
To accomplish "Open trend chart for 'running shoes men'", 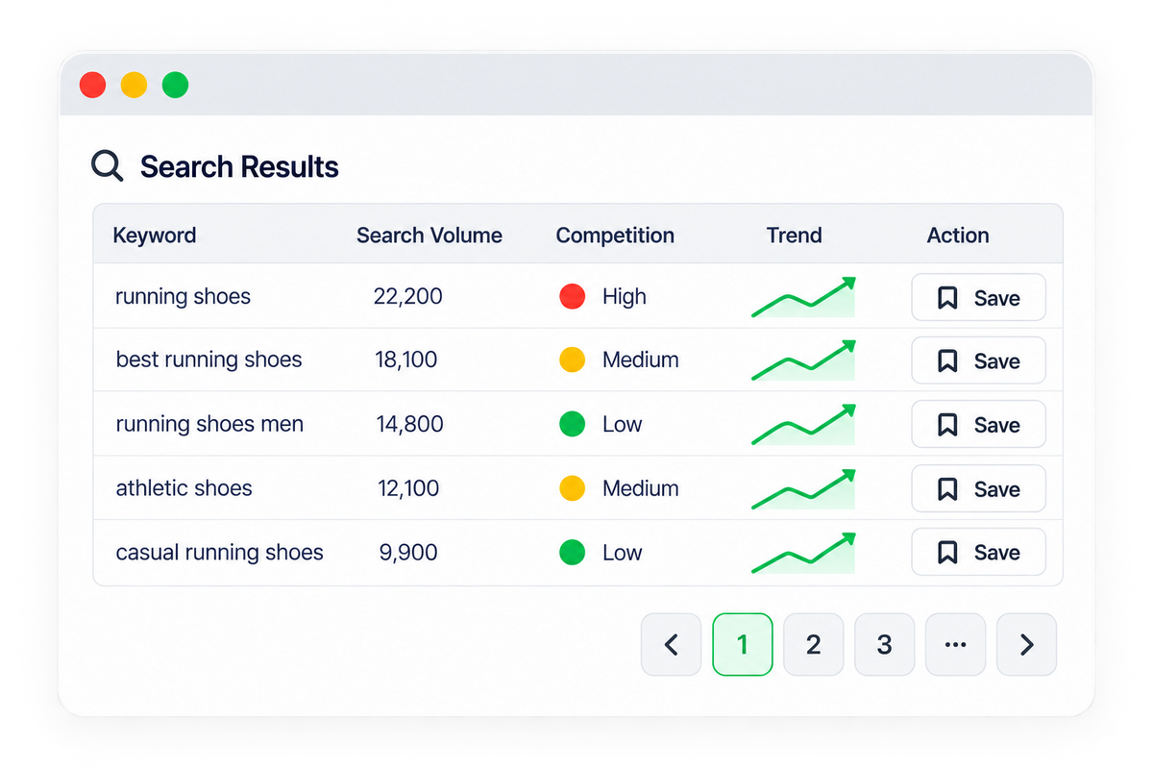I will point(803,424).
